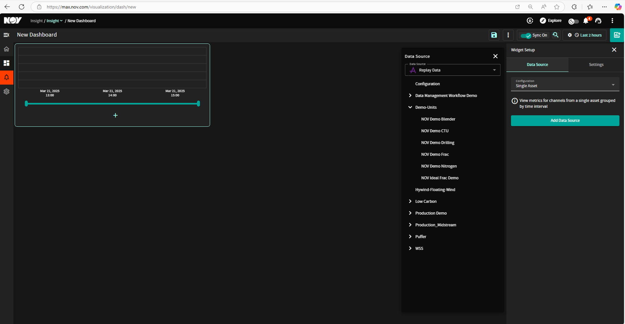Open the header vertical dots menu

[x=612, y=21]
